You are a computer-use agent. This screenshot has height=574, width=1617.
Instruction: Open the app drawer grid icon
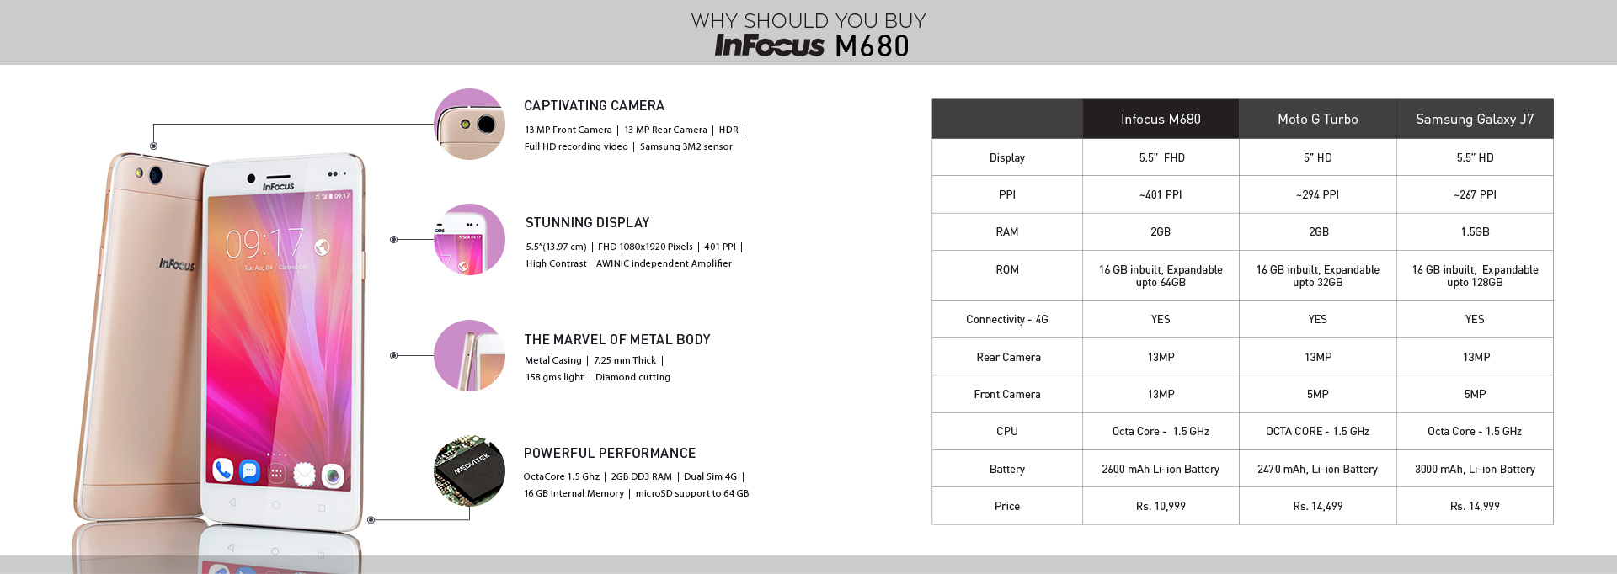pyautogui.click(x=276, y=474)
